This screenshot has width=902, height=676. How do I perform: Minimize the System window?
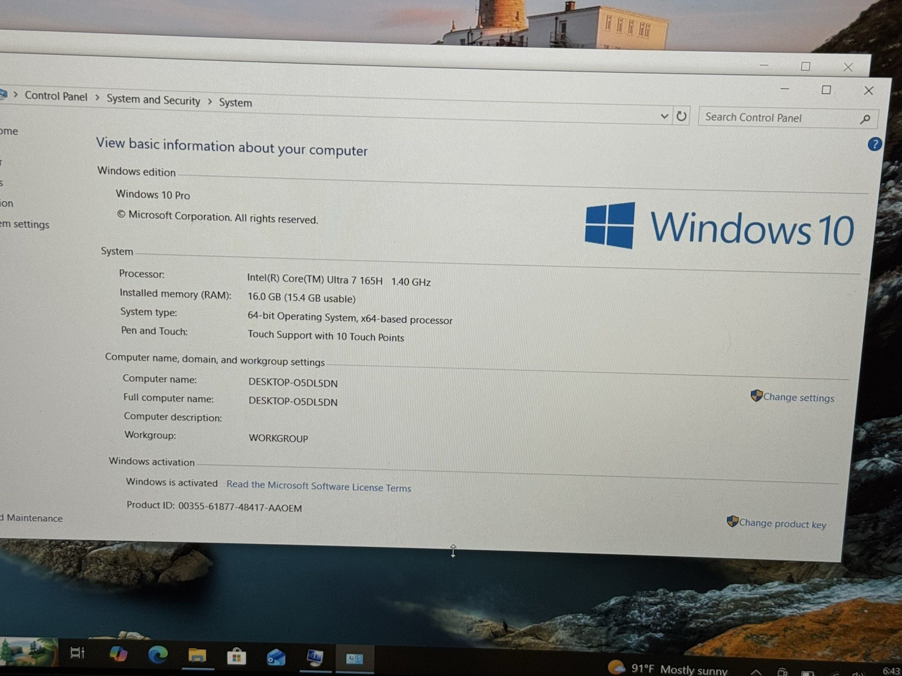coord(784,89)
